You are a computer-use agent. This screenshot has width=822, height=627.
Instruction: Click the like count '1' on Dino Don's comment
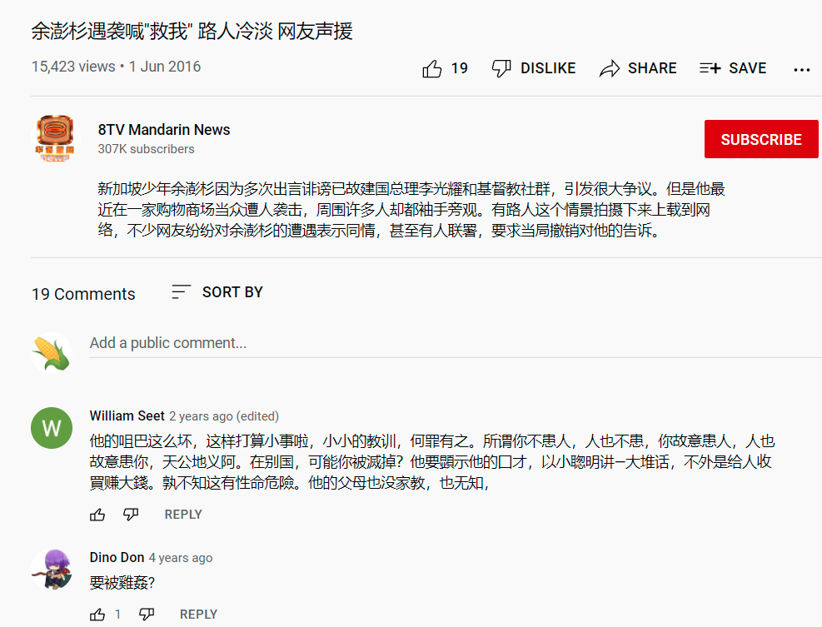tap(118, 615)
